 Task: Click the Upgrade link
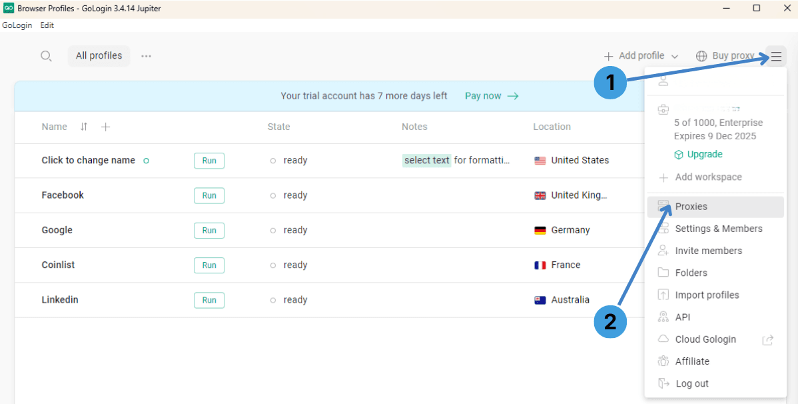point(698,155)
